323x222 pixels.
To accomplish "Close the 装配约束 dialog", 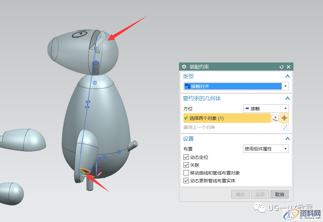I will click(288, 67).
